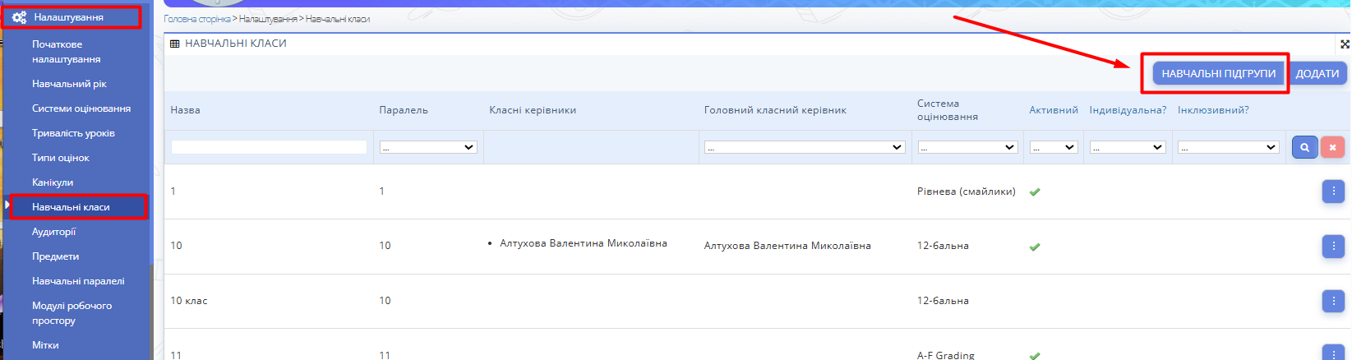1352x360 pixels.
Task: Select Навчальний рік in sidebar menu
Action: coord(69,84)
